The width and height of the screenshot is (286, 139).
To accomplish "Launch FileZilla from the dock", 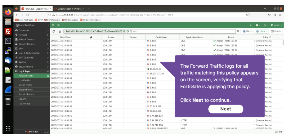I will (8, 32).
